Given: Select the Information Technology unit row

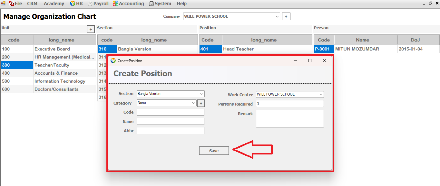Looking at the screenshot, I should pyautogui.click(x=48, y=81).
